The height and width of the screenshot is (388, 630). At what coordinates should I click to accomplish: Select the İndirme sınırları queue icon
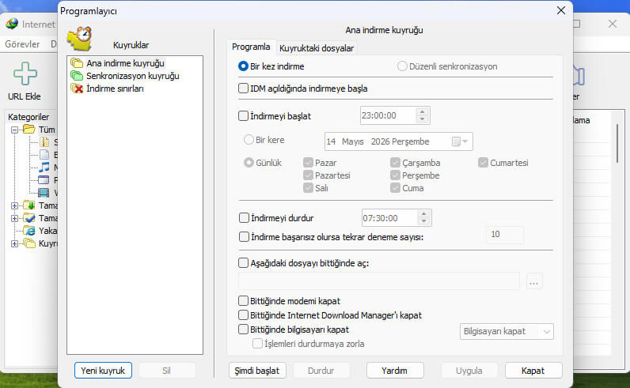pos(76,89)
